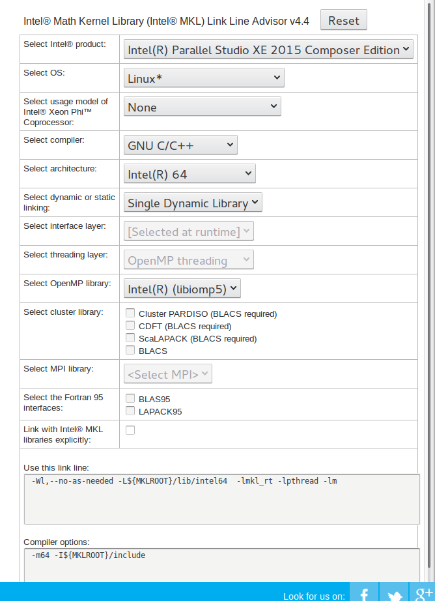Click the Link Line Advisor v4.4 title

[166, 21]
